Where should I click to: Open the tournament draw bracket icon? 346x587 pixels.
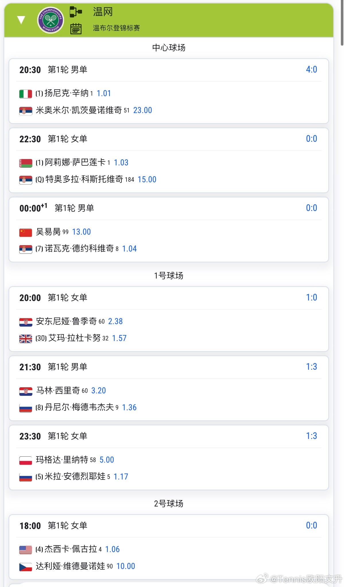point(76,12)
